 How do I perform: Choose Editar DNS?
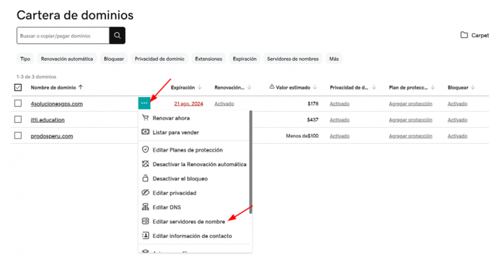coord(166,207)
